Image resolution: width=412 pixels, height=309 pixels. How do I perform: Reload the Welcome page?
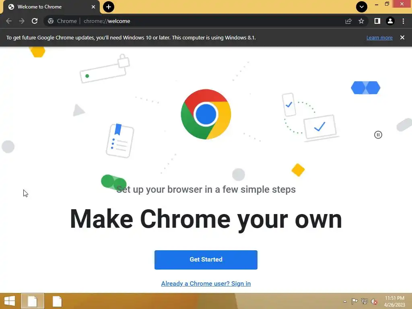click(35, 21)
